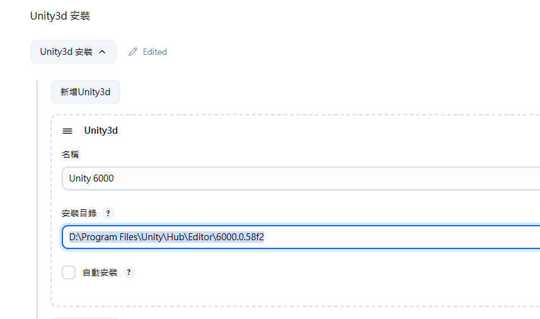
Task: Click the 自動安裝 checkbox label text
Action: coord(100,272)
